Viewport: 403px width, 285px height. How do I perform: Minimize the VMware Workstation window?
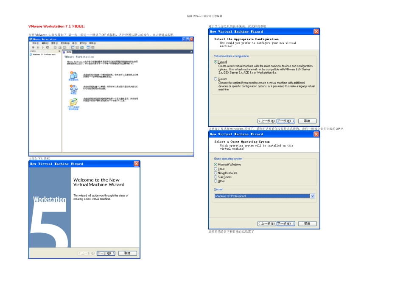(x=184, y=39)
